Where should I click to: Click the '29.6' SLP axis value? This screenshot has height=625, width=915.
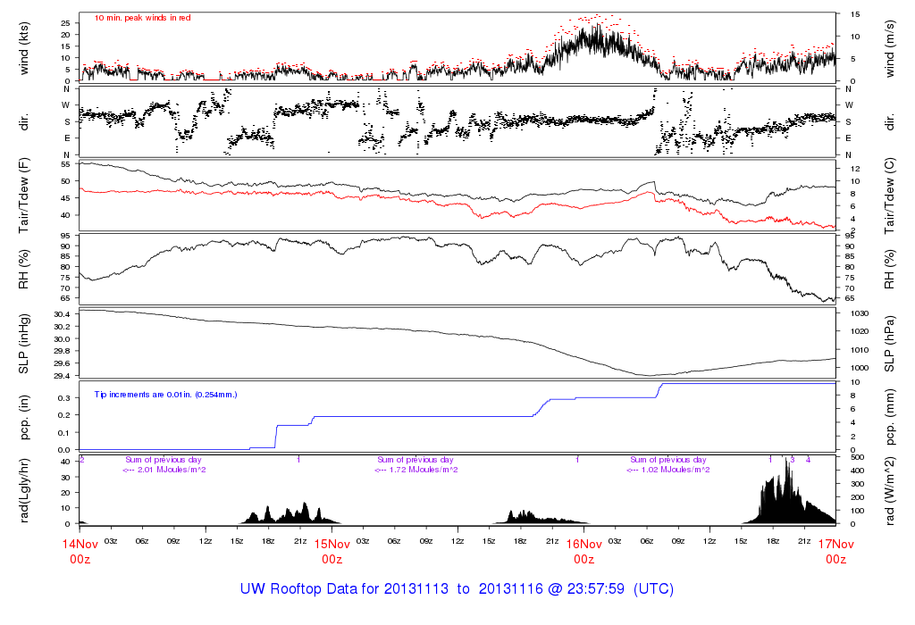click(62, 363)
